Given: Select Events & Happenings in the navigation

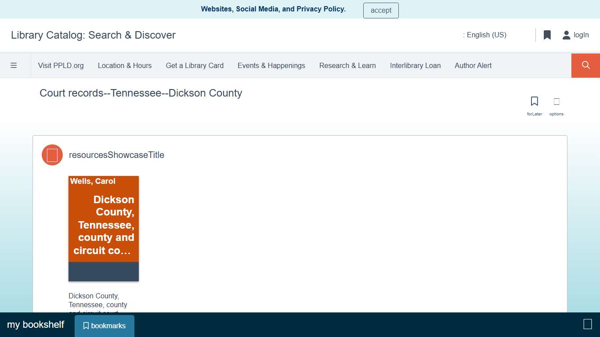Looking at the screenshot, I should pyautogui.click(x=271, y=65).
